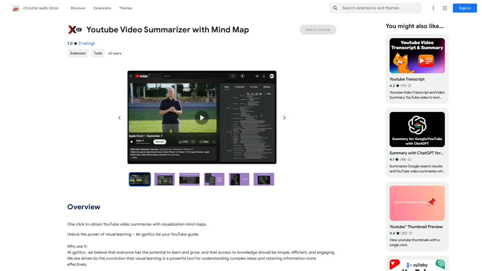Click the extension title Youtube Video Summarizer with Mind Map
This screenshot has width=482, height=271.
tap(168, 30)
